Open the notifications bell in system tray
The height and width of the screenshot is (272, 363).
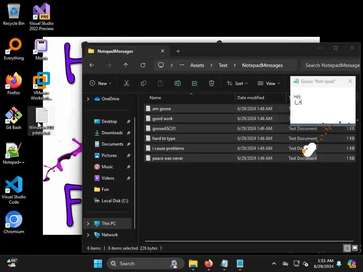coord(339,263)
